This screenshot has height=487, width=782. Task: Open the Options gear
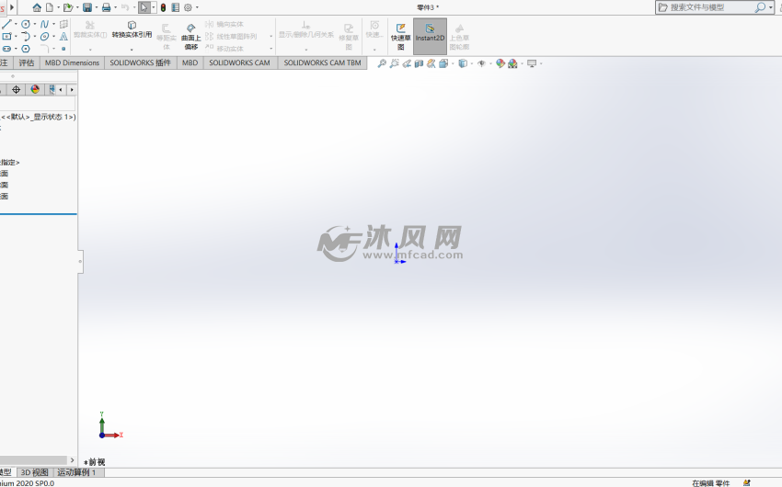tap(188, 7)
